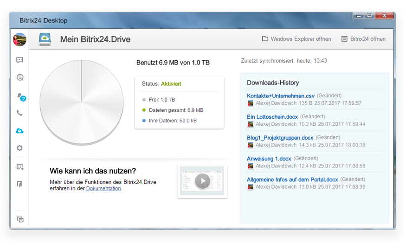Open Kontakte+Unternehmen.csv file
This screenshot has height=243, width=405.
coord(281,96)
